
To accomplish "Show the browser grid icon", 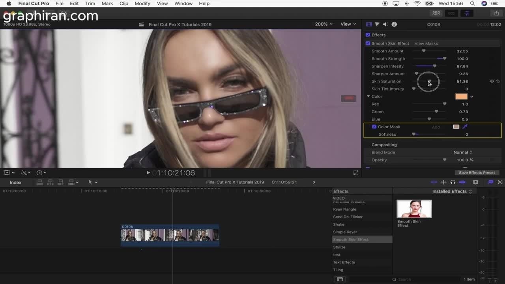I will pyautogui.click(x=436, y=13).
